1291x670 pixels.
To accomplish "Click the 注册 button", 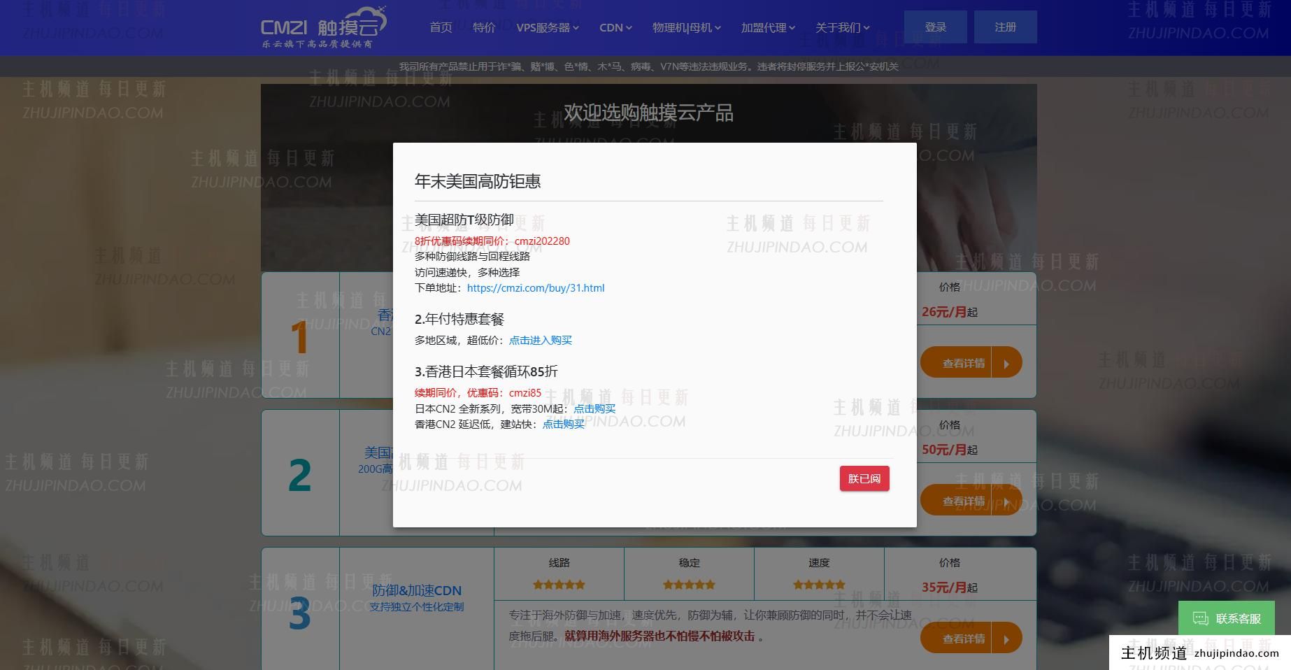I will point(1005,27).
